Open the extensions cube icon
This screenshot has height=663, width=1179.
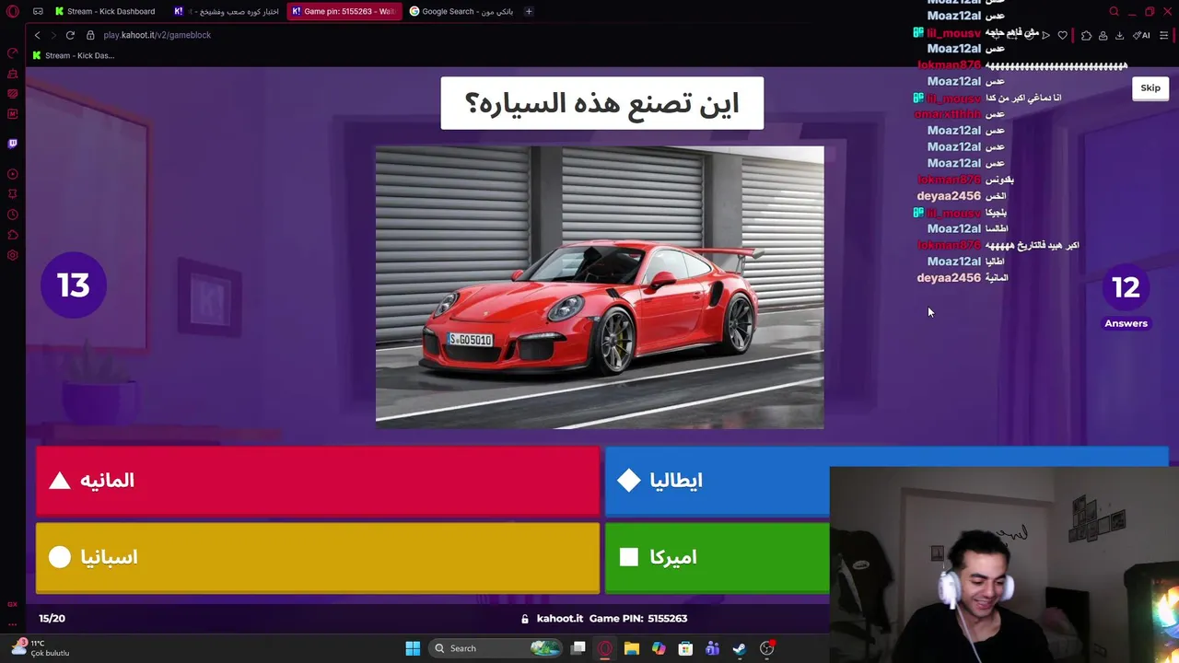point(1086,35)
